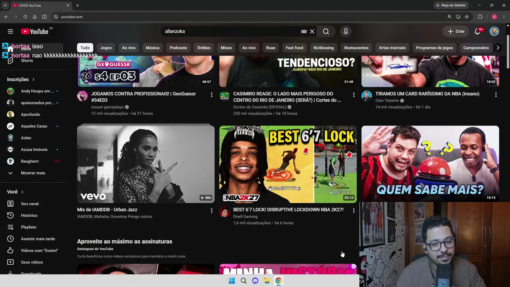510x287 pixels.
Task: Expand Inscrições section chevron
Action: pyautogui.click(x=33, y=80)
